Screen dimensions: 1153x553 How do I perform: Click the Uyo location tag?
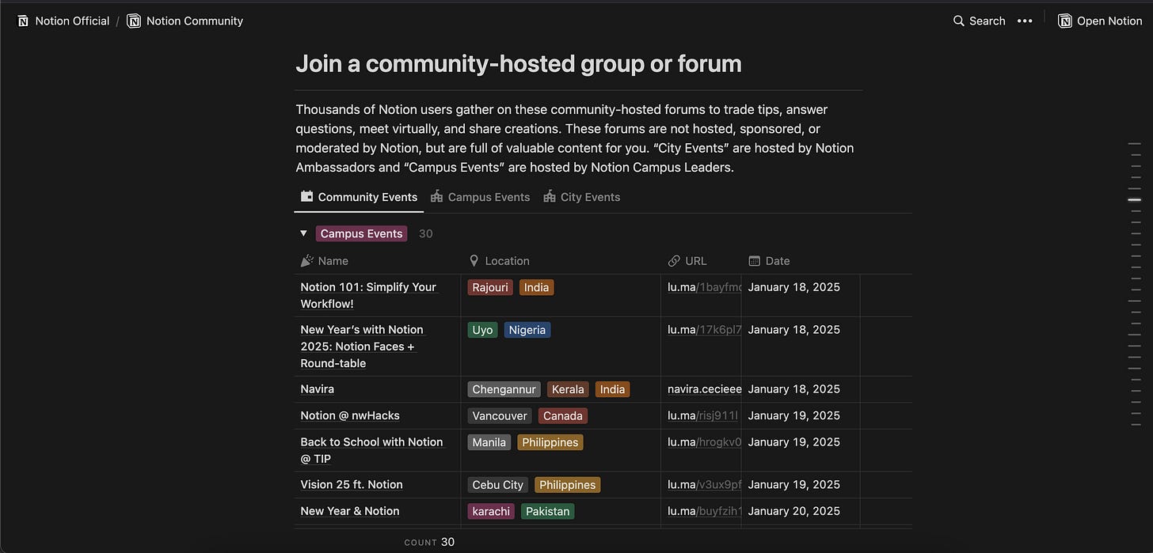[x=483, y=330]
